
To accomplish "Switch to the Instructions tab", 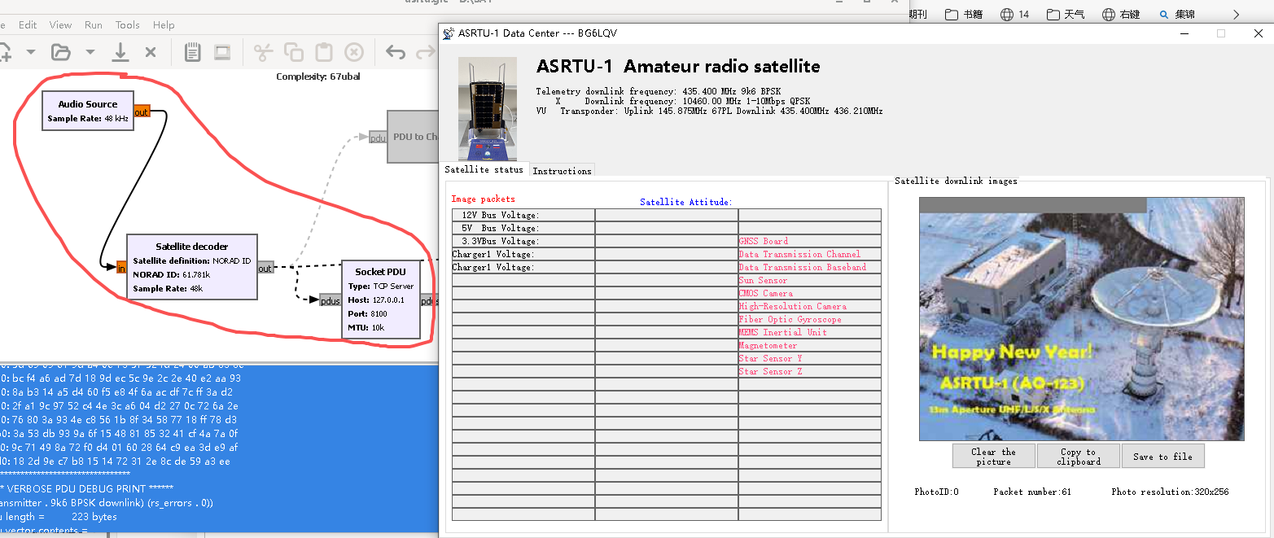I will tap(562, 171).
